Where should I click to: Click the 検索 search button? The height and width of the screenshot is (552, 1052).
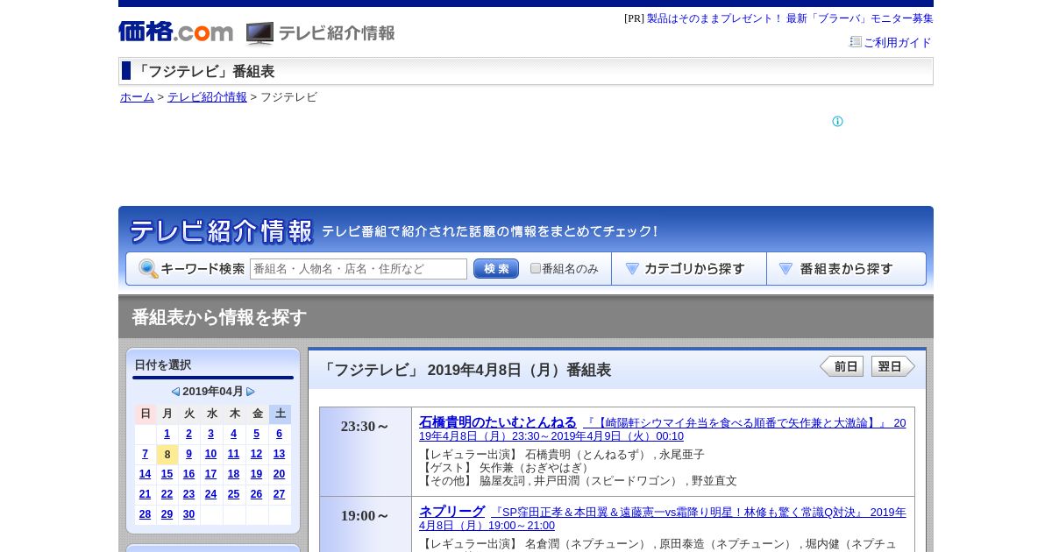point(496,269)
